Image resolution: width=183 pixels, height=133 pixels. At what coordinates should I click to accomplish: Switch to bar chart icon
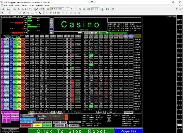(68, 9)
